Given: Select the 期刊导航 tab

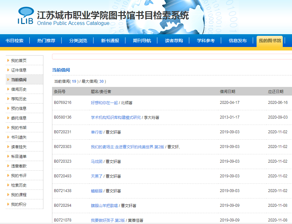Looking at the screenshot, I should pos(142,41).
